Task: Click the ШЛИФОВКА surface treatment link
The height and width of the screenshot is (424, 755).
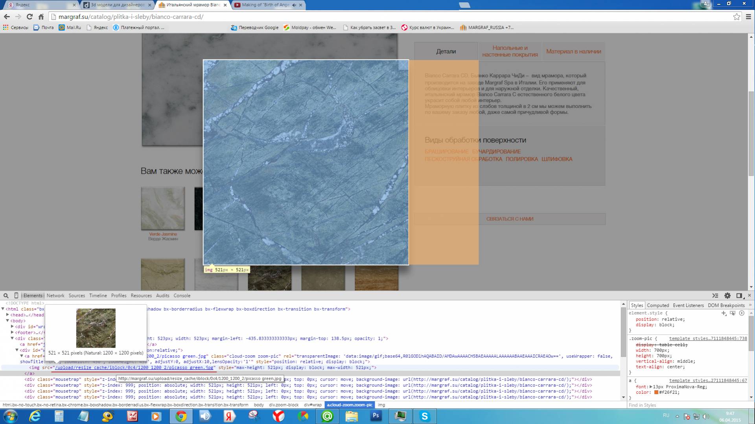Action: click(x=557, y=159)
